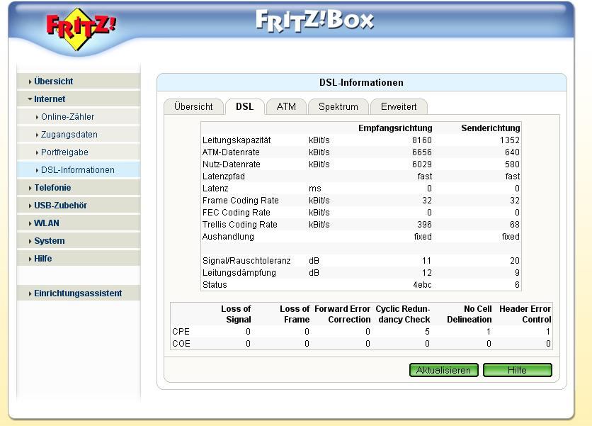Click the value 8160 for Leitungskapazität

[422, 140]
